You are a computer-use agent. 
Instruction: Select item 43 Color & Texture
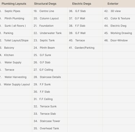tap(117, 18)
